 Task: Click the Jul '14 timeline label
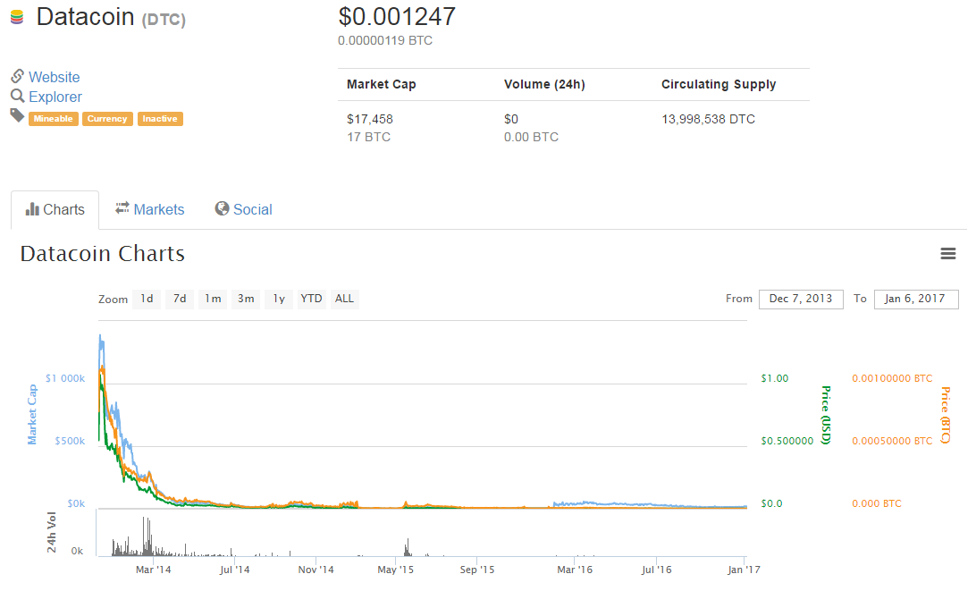point(235,570)
